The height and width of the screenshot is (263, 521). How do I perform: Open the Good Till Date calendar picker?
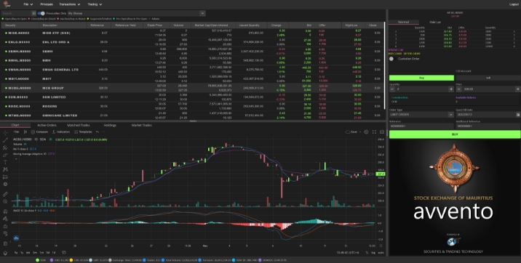pos(517,114)
